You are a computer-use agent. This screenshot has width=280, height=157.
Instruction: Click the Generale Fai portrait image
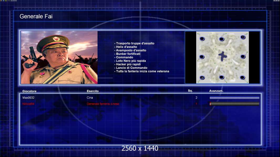tap(59, 57)
